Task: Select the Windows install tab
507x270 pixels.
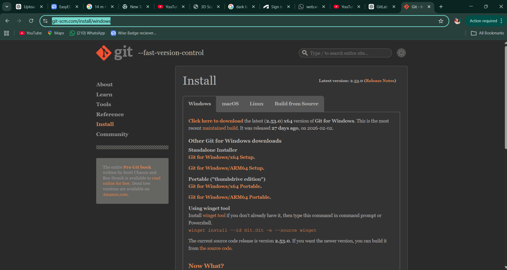Action: click(200, 104)
